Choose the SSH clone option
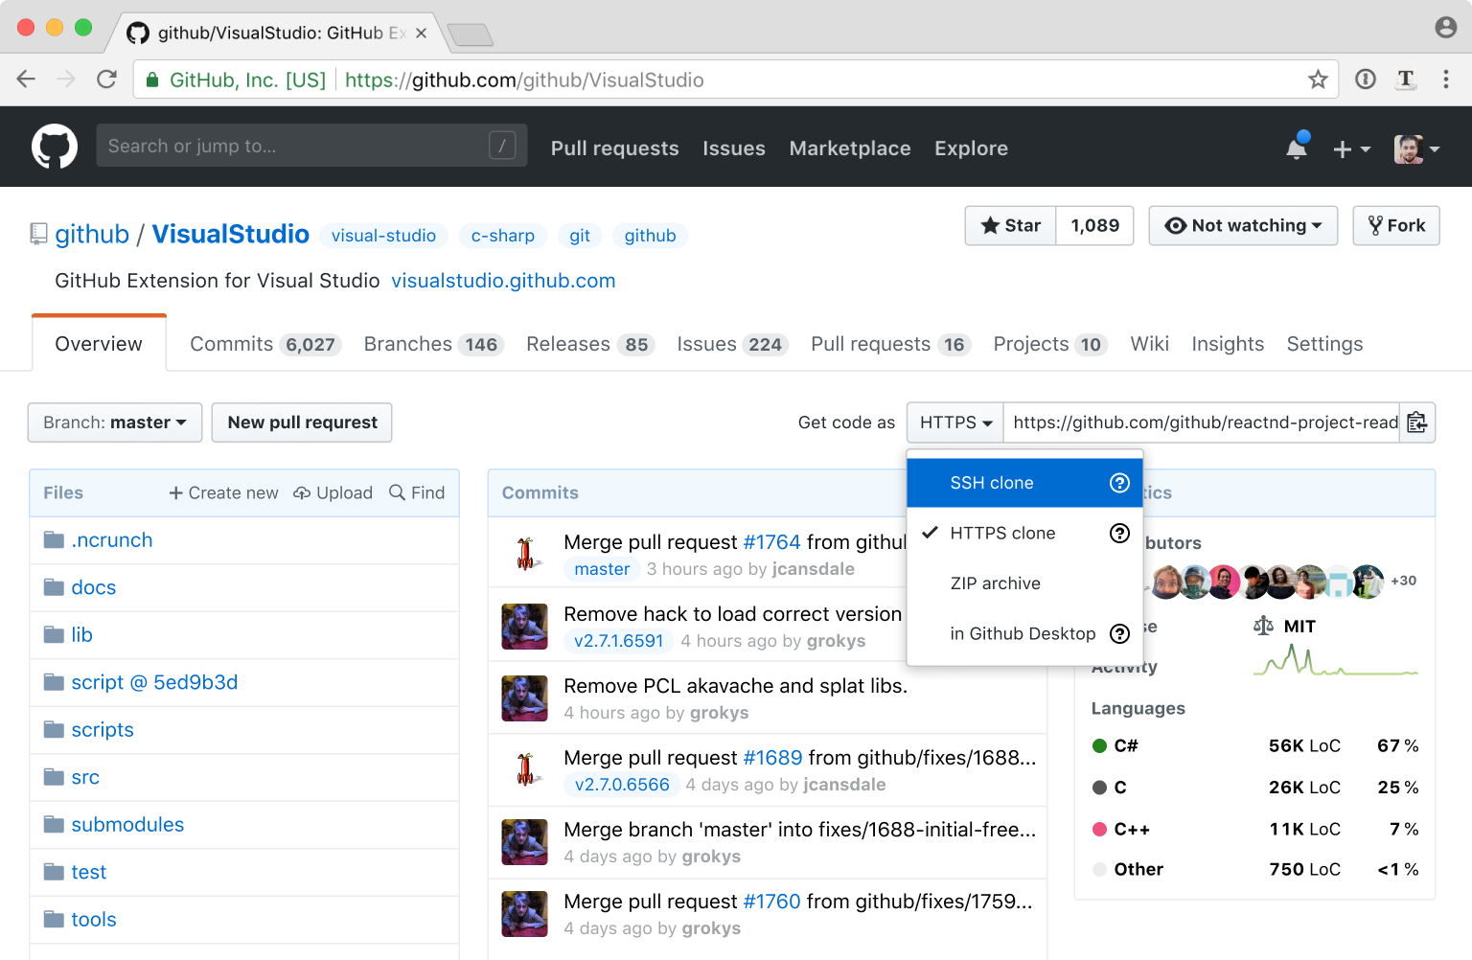The height and width of the screenshot is (960, 1472). (992, 483)
